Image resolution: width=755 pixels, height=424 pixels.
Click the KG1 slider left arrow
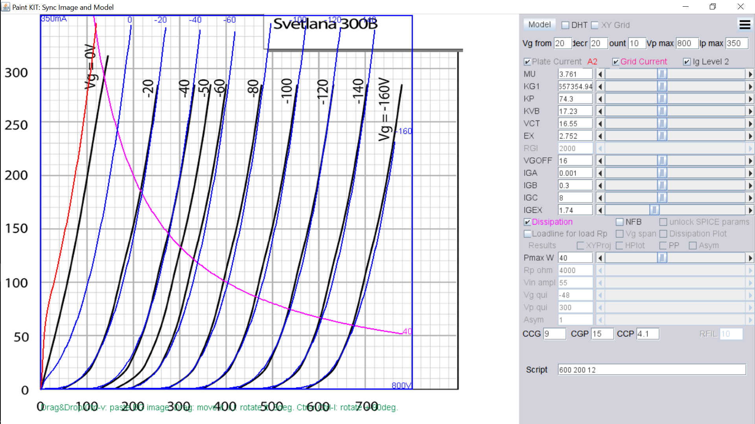point(600,86)
